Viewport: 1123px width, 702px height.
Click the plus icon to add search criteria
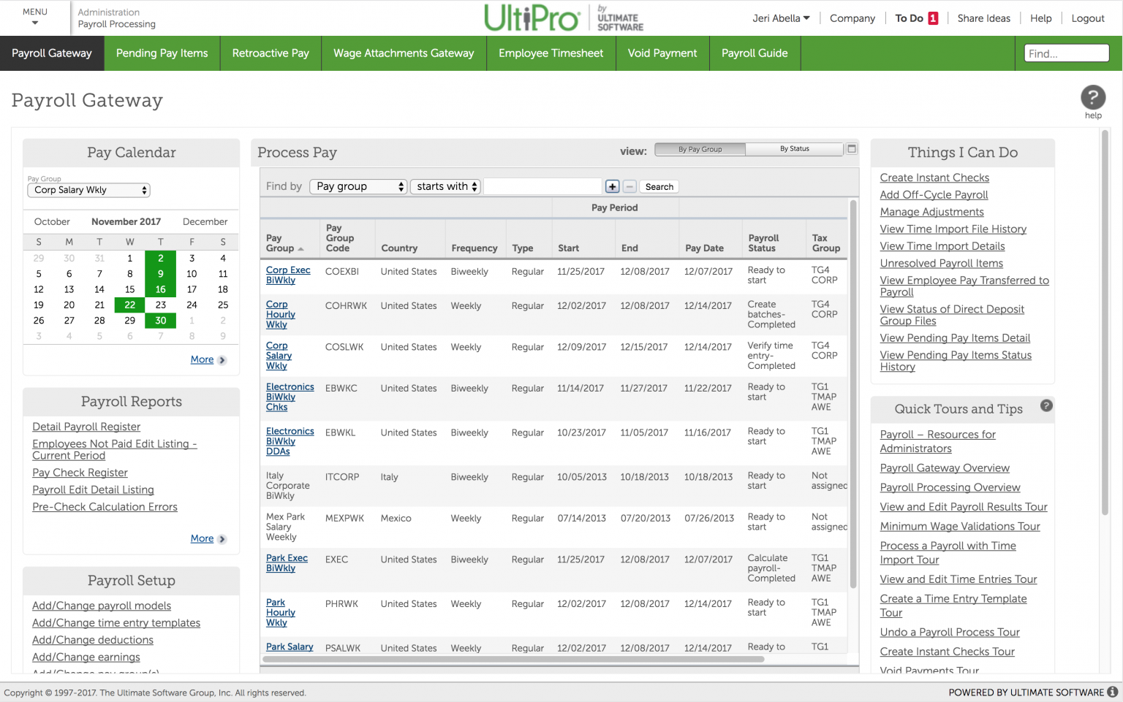click(x=612, y=186)
